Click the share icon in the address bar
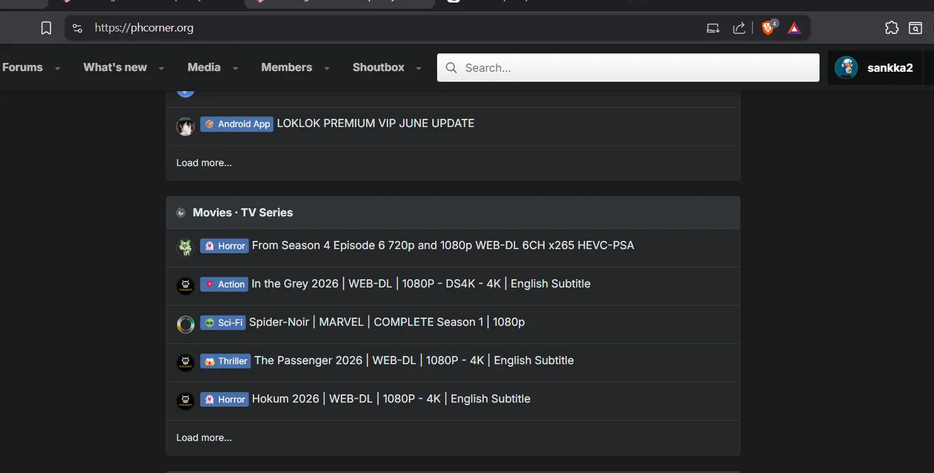Screen dimensions: 934x473 pyautogui.click(x=739, y=28)
